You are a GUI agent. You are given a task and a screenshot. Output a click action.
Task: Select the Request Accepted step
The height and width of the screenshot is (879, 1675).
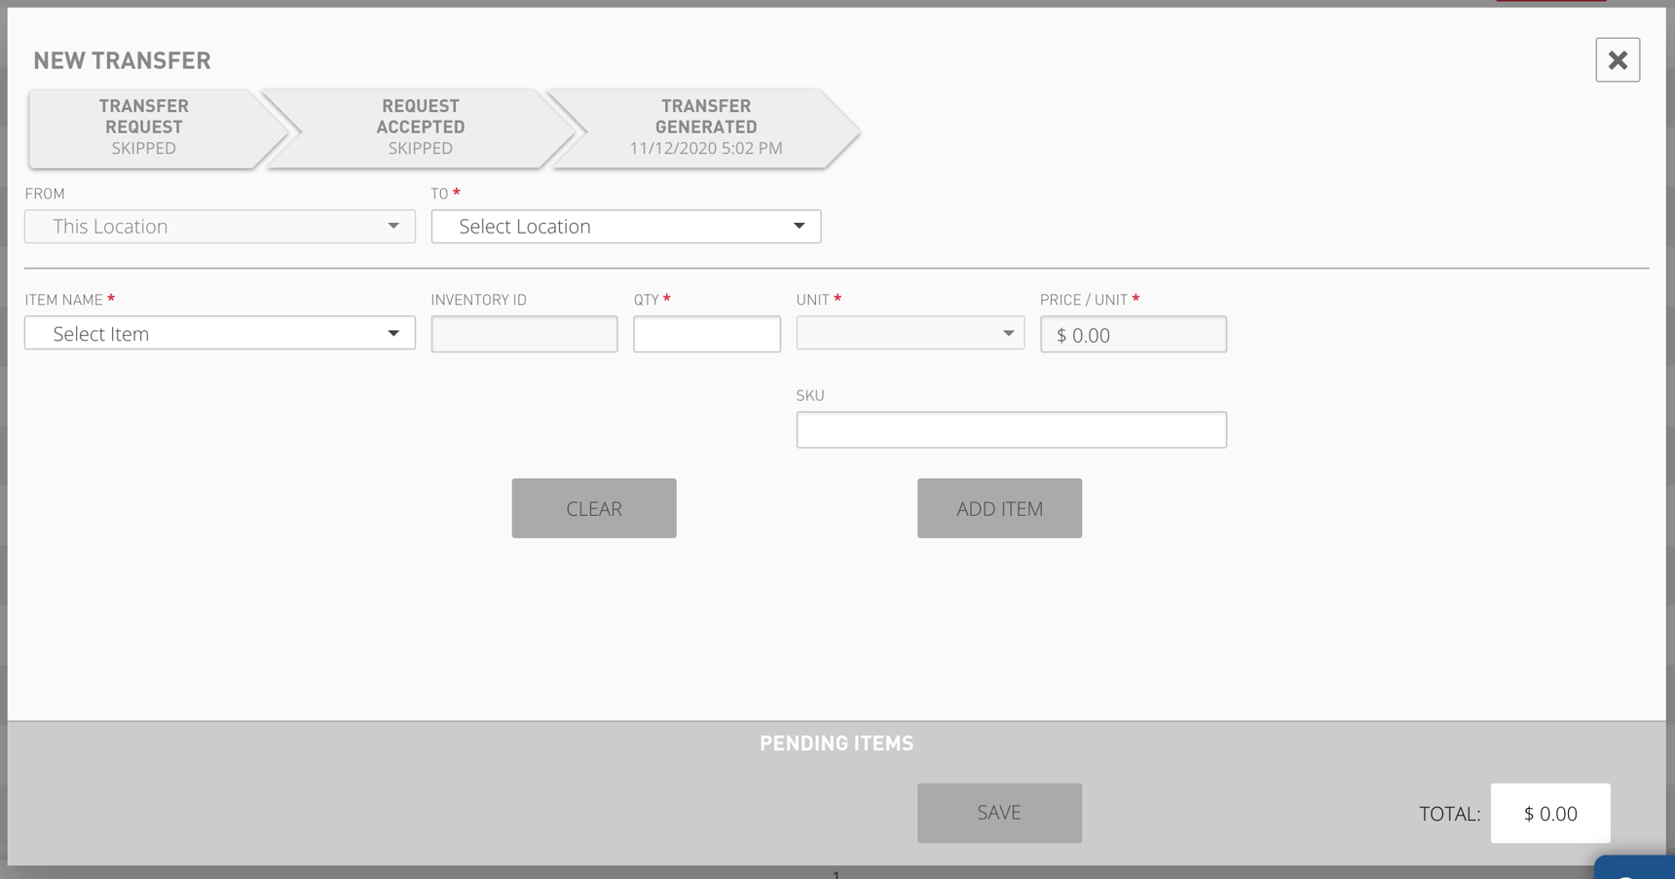click(420, 128)
